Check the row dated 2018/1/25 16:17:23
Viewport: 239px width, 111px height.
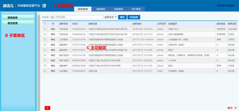(x=45, y=34)
